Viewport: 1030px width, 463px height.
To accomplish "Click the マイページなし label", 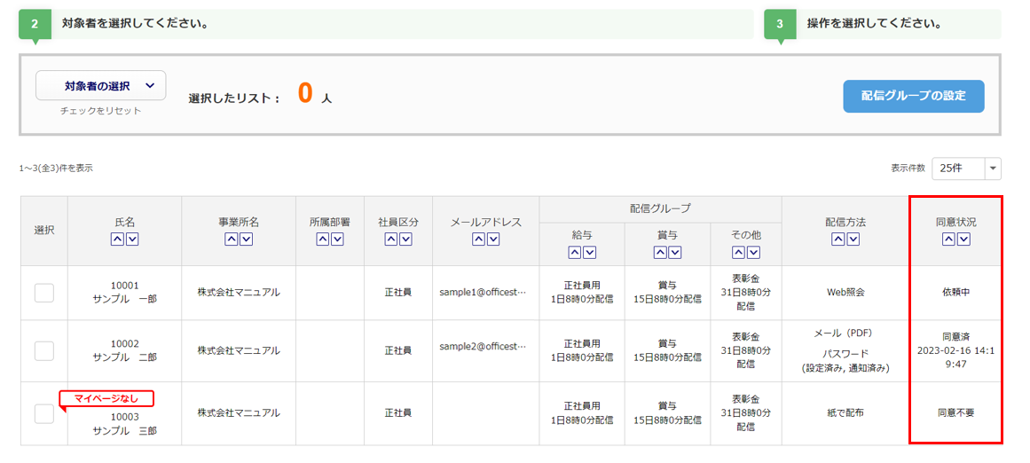I will [x=106, y=398].
